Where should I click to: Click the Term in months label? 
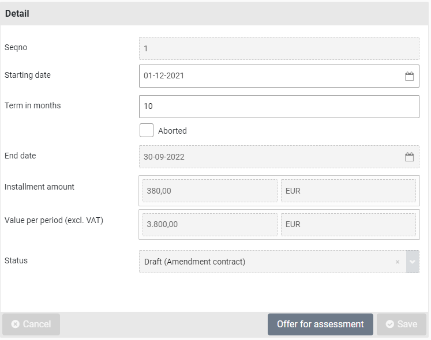[x=32, y=105]
